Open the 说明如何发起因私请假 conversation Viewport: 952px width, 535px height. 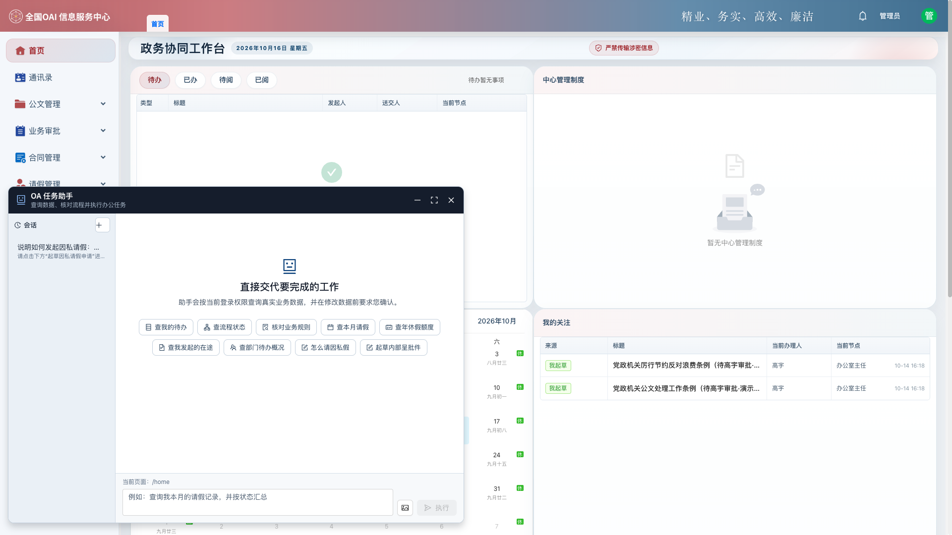[61, 251]
